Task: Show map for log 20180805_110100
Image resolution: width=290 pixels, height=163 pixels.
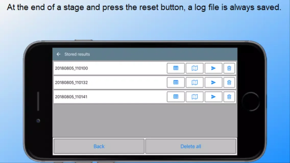Action: [x=195, y=68]
